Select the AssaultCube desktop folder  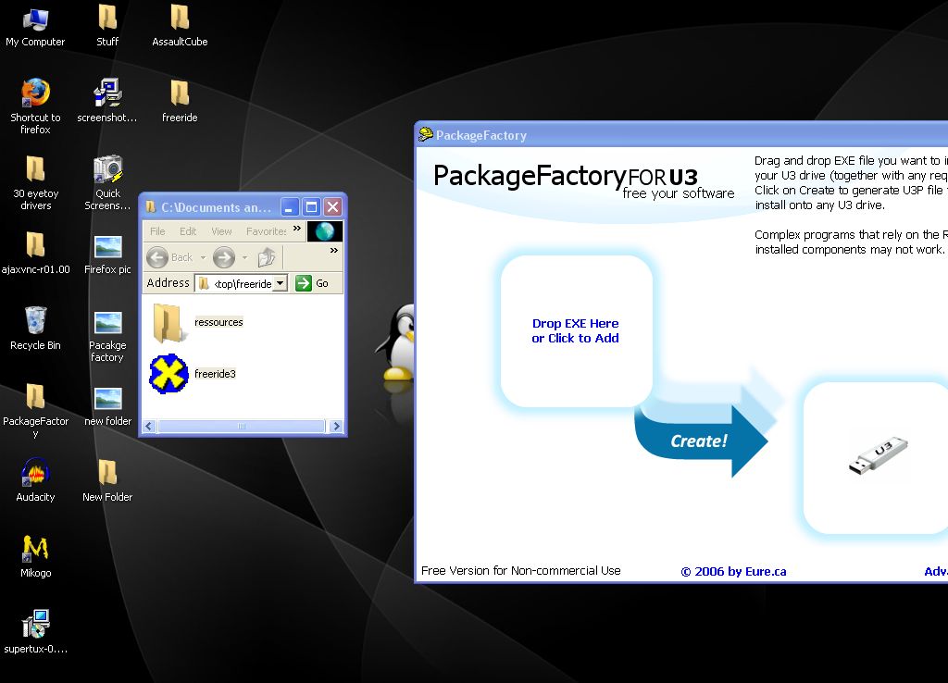click(x=180, y=27)
